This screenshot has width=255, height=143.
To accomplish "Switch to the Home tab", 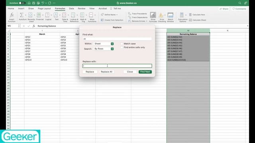I will pyautogui.click(x=11, y=8).
